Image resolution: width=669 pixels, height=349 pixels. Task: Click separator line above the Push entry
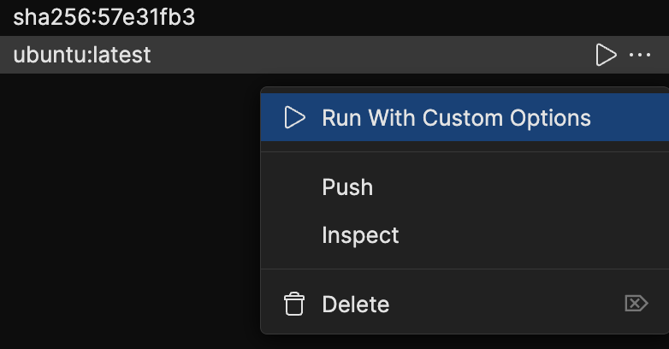tap(464, 152)
